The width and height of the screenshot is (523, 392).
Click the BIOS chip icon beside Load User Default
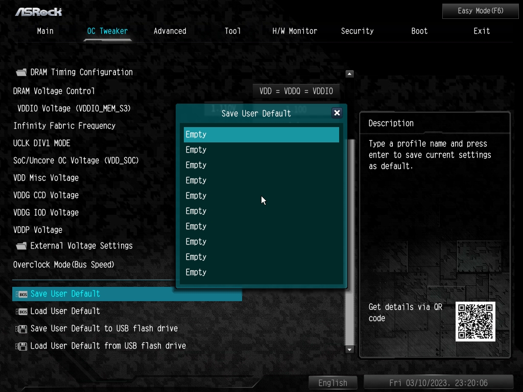(x=21, y=311)
